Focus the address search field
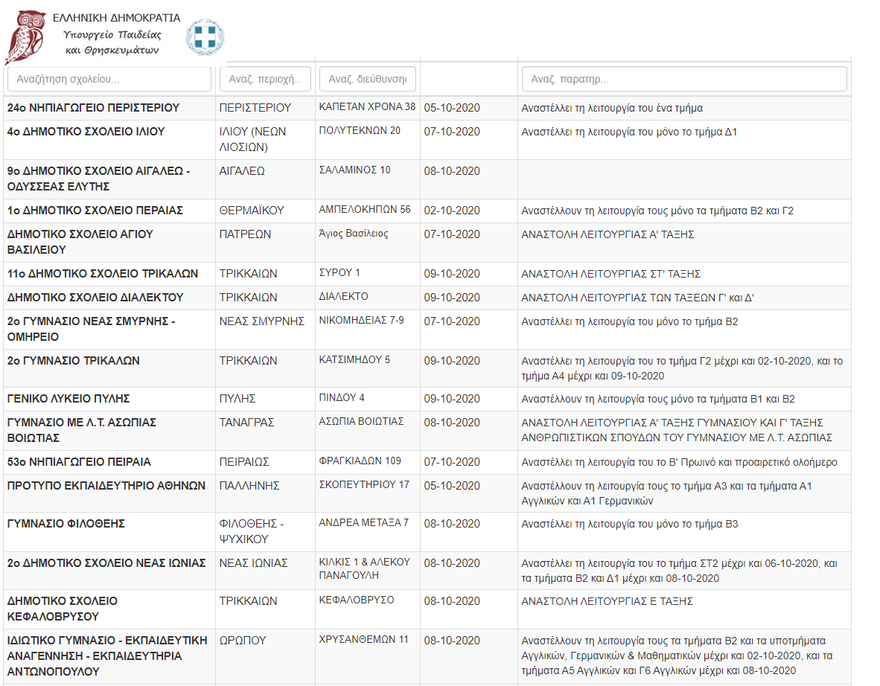 [368, 79]
